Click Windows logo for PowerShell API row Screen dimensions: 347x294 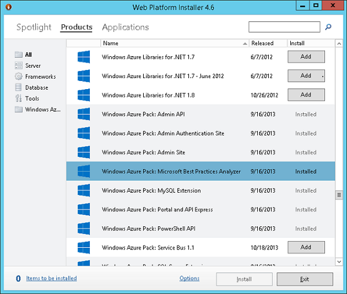pyautogui.click(x=83, y=229)
